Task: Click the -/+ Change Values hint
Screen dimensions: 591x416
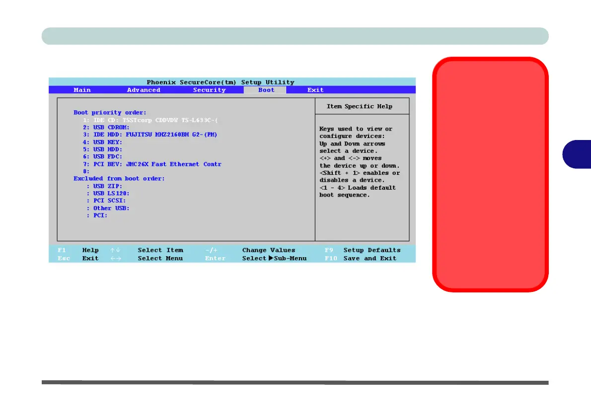Action: click(x=250, y=250)
